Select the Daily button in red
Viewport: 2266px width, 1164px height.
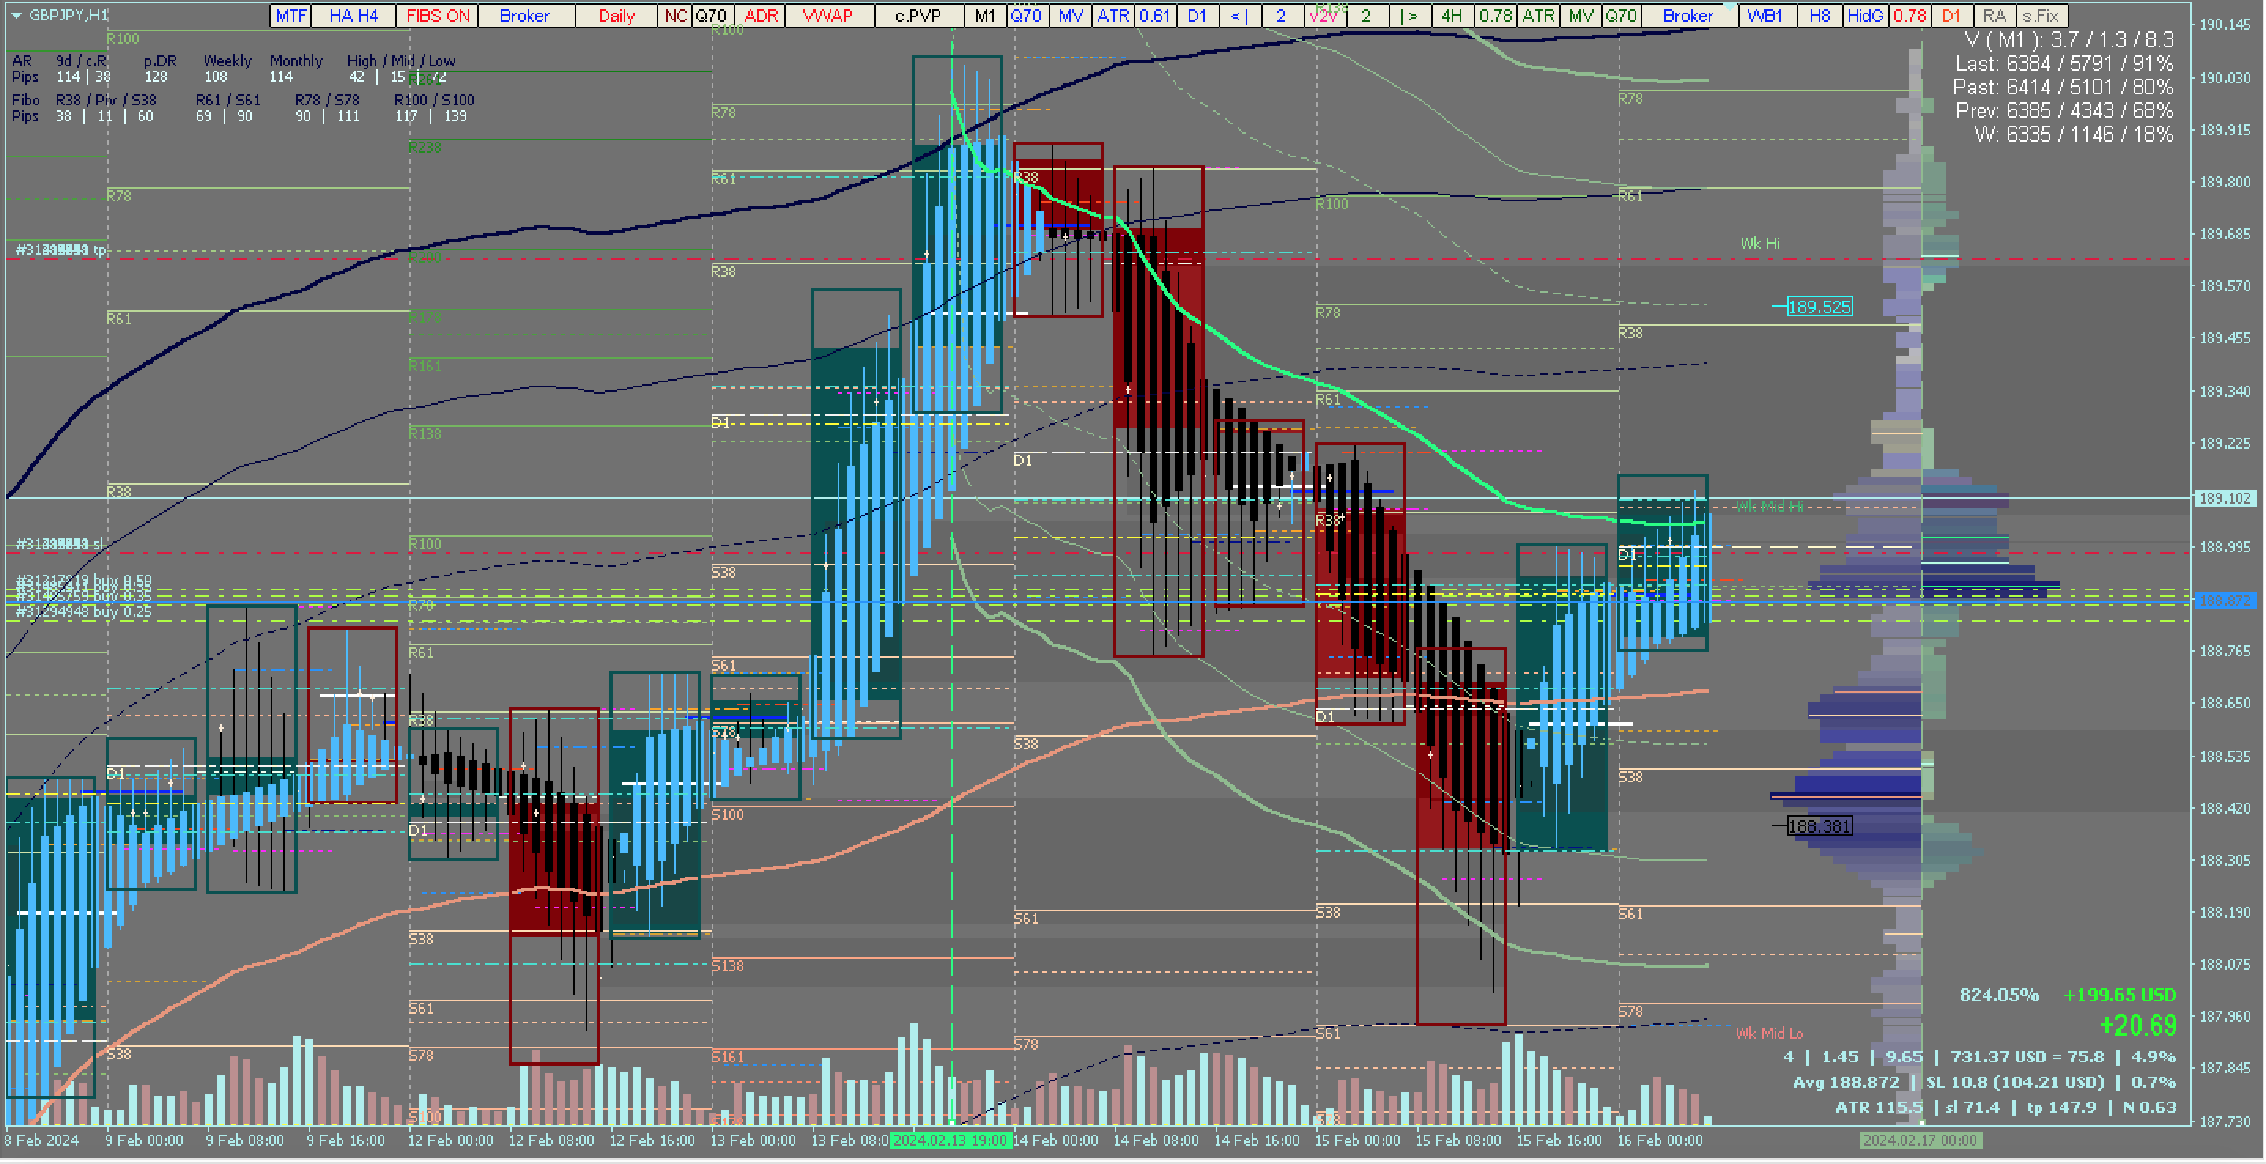(616, 16)
